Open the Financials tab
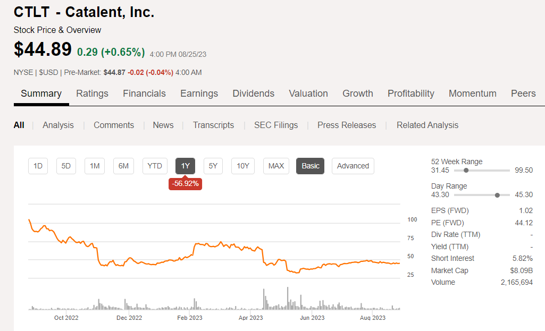Screen dimensions: 545x331 [x=144, y=93]
